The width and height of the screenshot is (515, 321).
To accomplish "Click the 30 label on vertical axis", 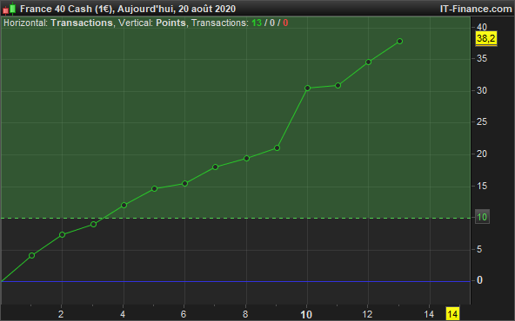I will (x=482, y=90).
